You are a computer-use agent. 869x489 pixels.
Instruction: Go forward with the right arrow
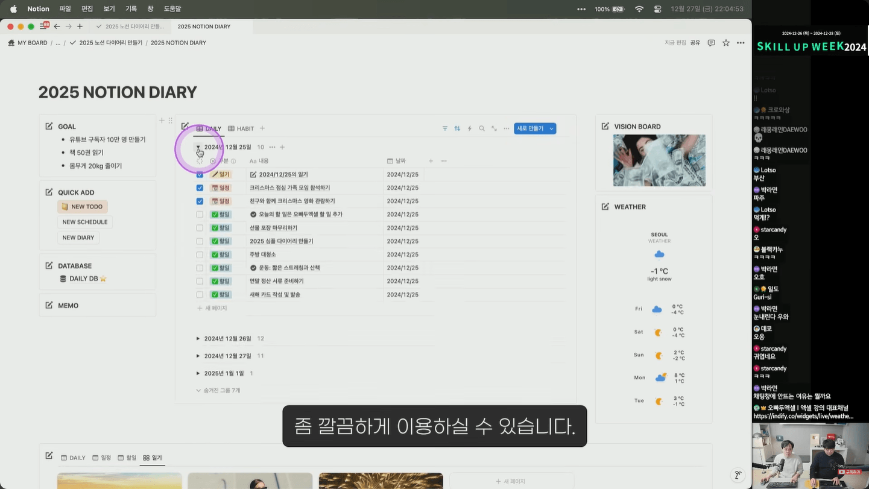[x=68, y=27]
